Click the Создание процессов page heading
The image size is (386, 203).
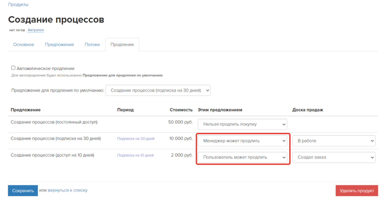tap(56, 19)
